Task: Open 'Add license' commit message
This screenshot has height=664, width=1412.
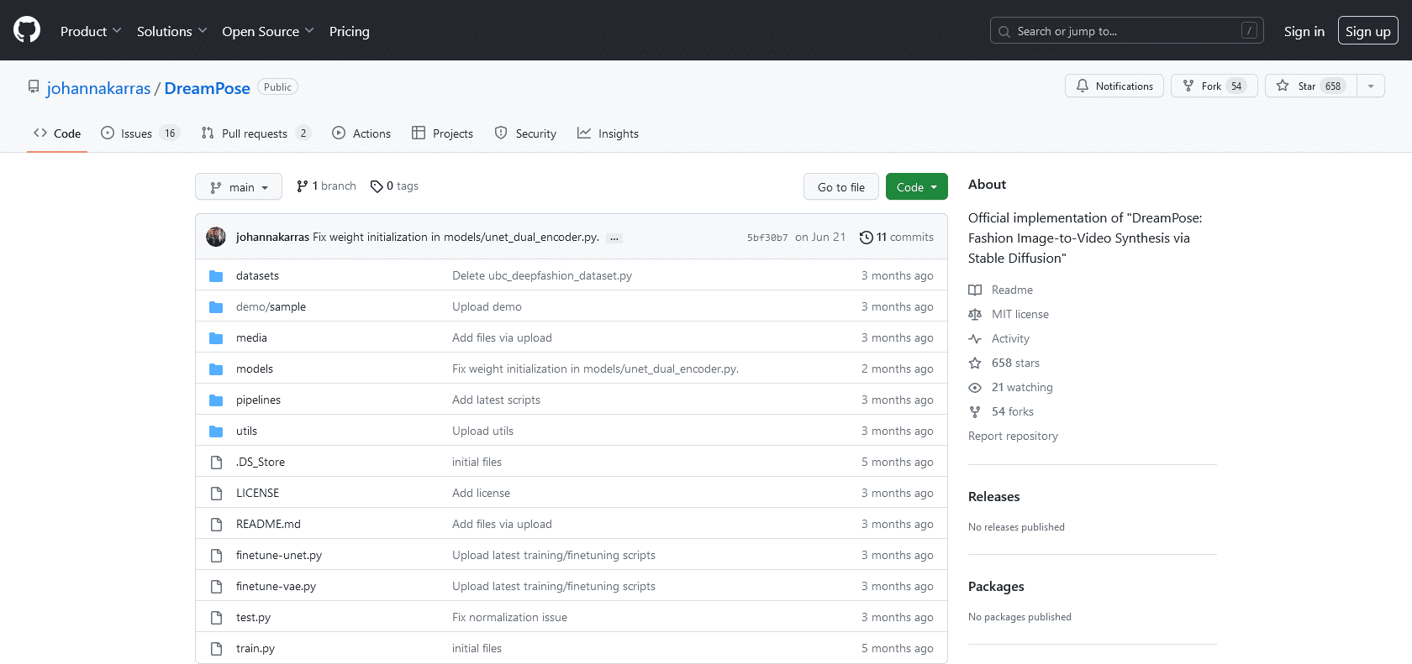Action: 481,493
